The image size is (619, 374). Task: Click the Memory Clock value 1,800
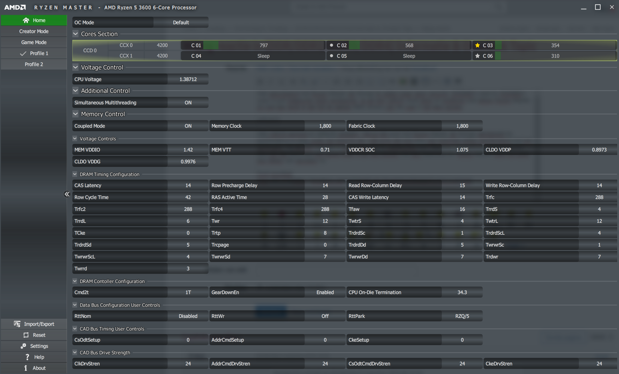tap(325, 126)
